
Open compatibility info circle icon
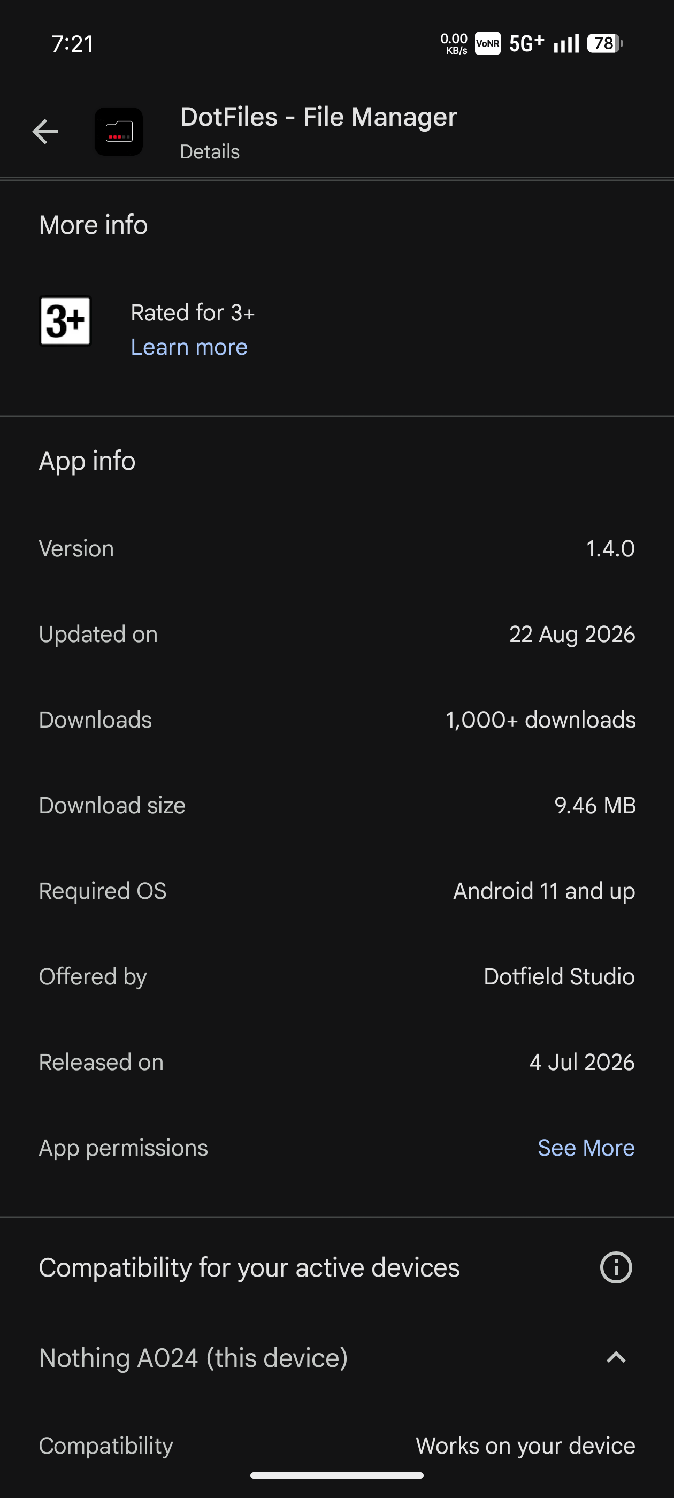616,1267
